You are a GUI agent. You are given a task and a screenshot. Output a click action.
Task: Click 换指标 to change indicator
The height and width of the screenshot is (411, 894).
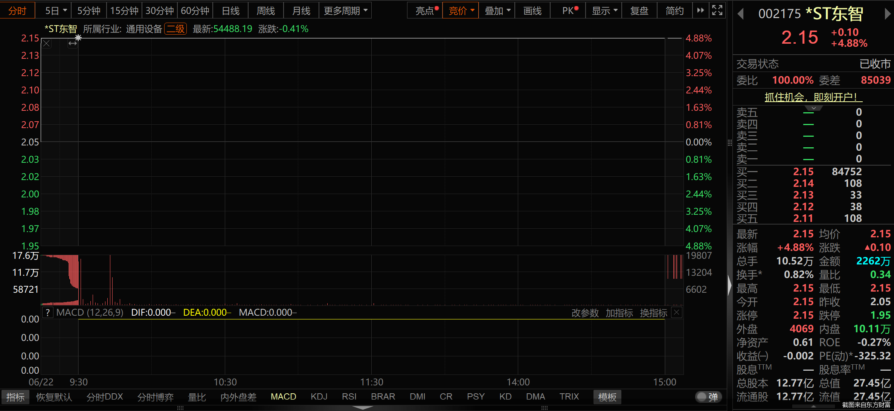click(653, 313)
